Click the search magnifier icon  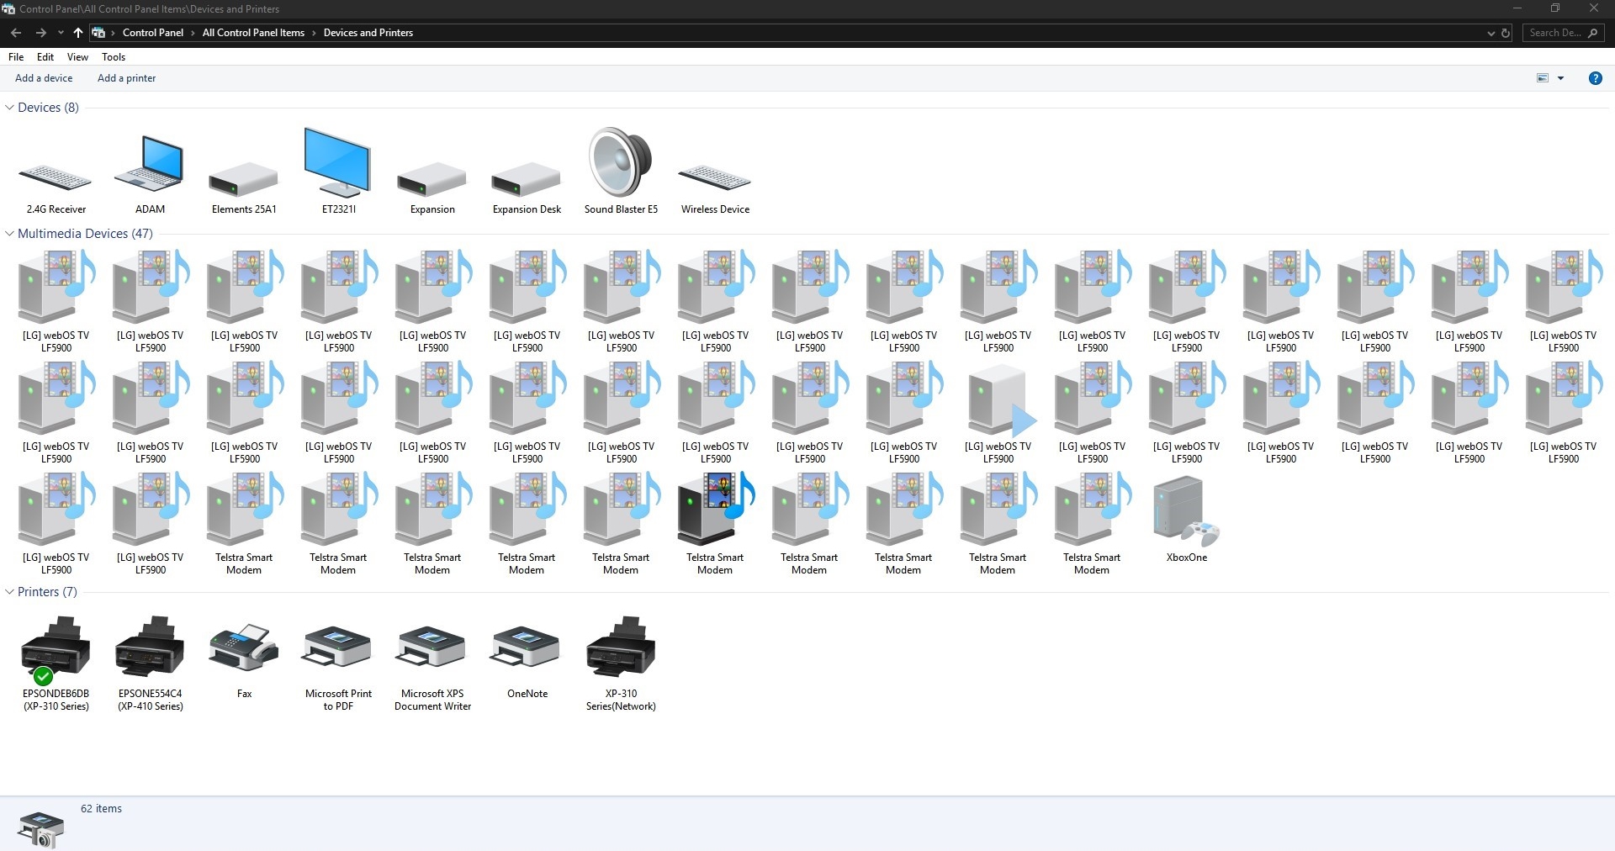[x=1592, y=33]
